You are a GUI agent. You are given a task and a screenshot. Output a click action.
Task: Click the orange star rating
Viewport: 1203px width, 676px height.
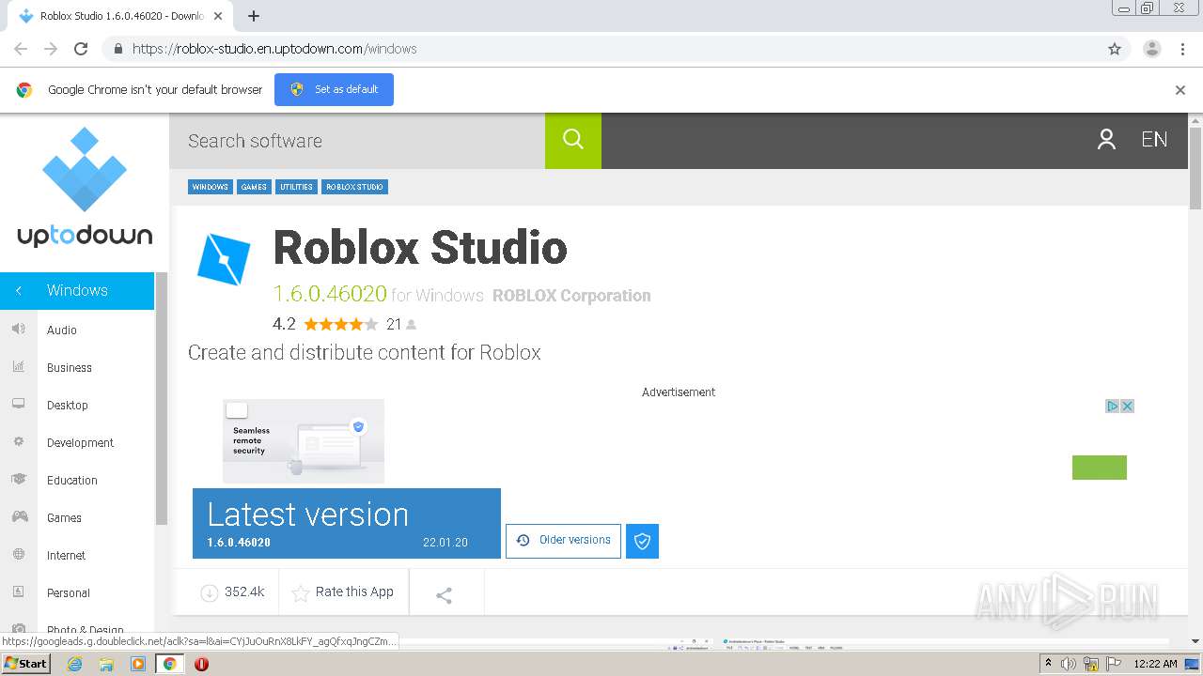[x=340, y=324]
